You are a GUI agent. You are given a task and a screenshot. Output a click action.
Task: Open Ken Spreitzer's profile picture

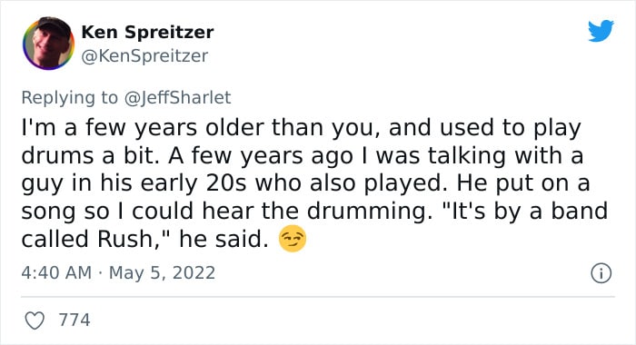pos(48,44)
